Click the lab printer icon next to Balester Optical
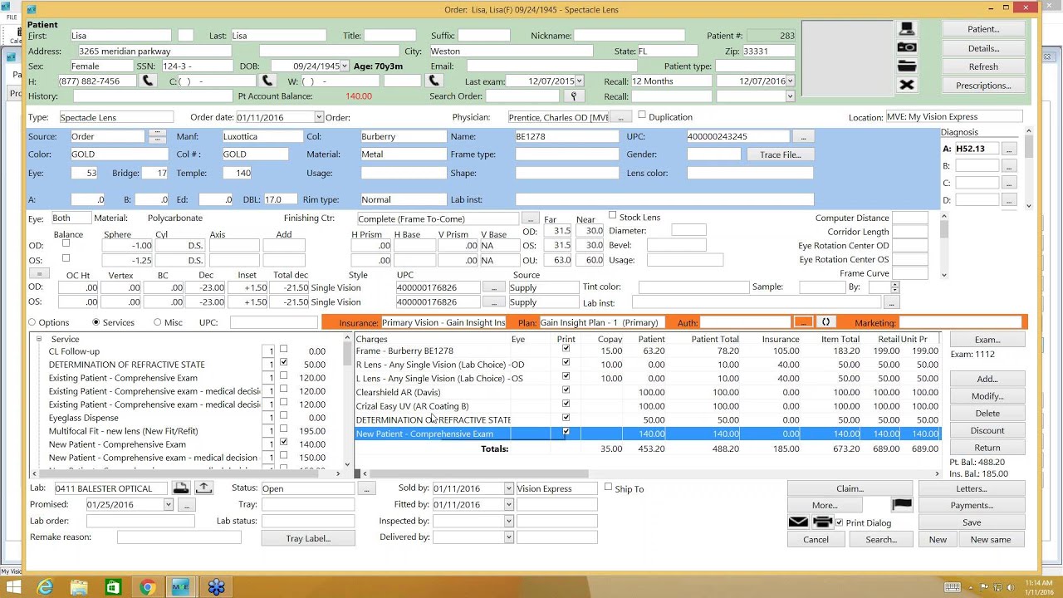Image resolution: width=1063 pixels, height=598 pixels. point(181,488)
